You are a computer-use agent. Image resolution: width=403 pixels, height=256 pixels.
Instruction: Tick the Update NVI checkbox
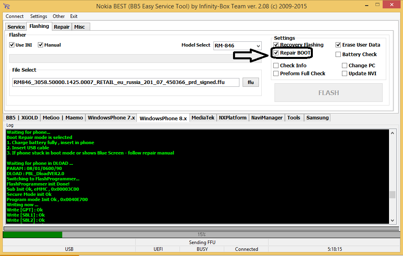pyautogui.click(x=345, y=73)
